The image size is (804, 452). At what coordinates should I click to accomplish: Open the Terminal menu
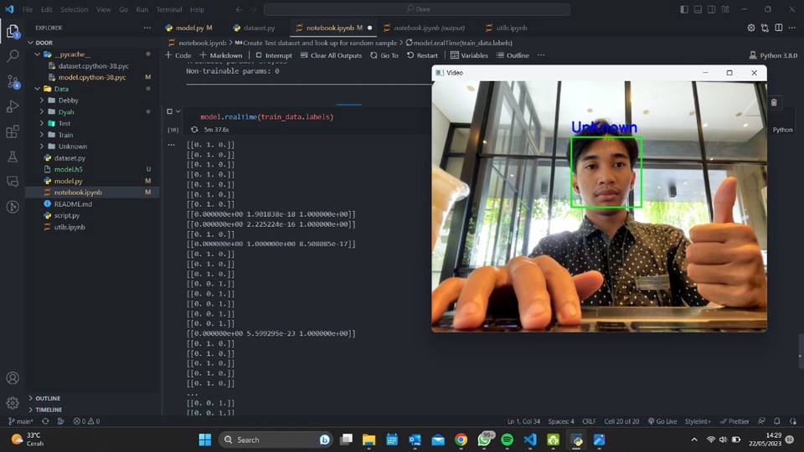(168, 9)
